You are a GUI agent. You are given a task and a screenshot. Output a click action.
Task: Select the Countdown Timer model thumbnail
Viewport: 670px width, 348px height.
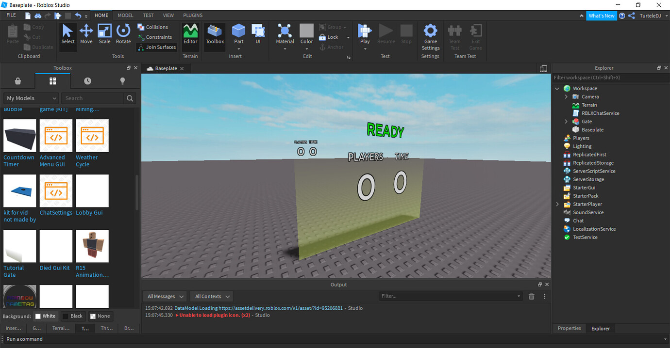19,135
